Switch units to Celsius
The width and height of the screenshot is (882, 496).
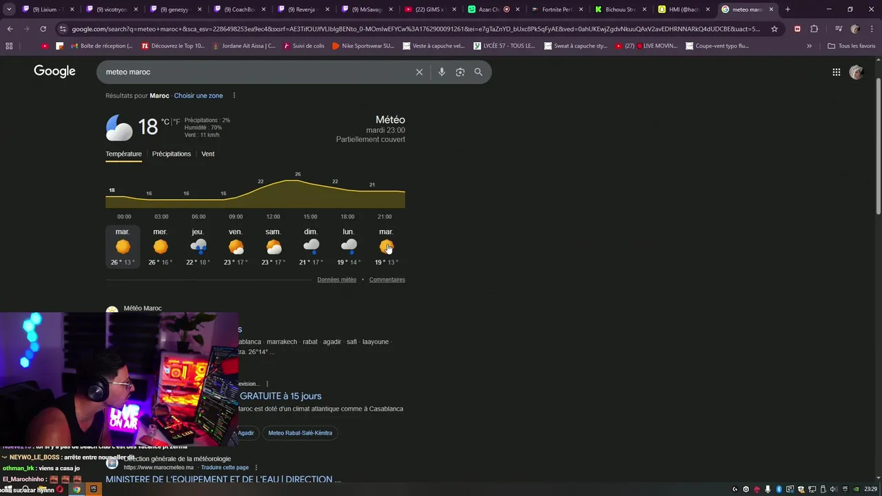coord(165,122)
